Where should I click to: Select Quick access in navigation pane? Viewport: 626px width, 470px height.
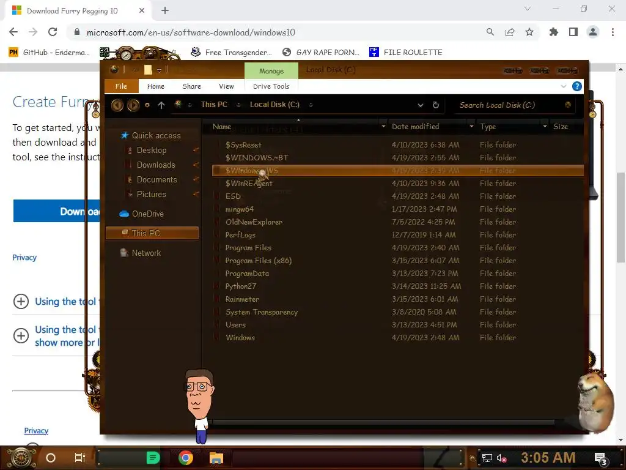pyautogui.click(x=156, y=135)
